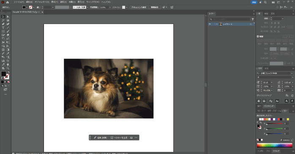Open fill color dropdown in control bar
This screenshot has width=295, height=154.
[x=27, y=7]
